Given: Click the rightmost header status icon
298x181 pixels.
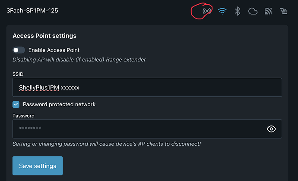Looking at the screenshot, I should 284,11.
